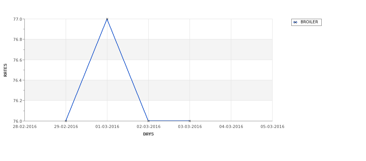Select the data point on 02-03-2016
366x161 pixels.
tap(148, 121)
